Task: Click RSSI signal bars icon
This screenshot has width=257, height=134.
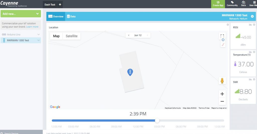Action: click(238, 36)
